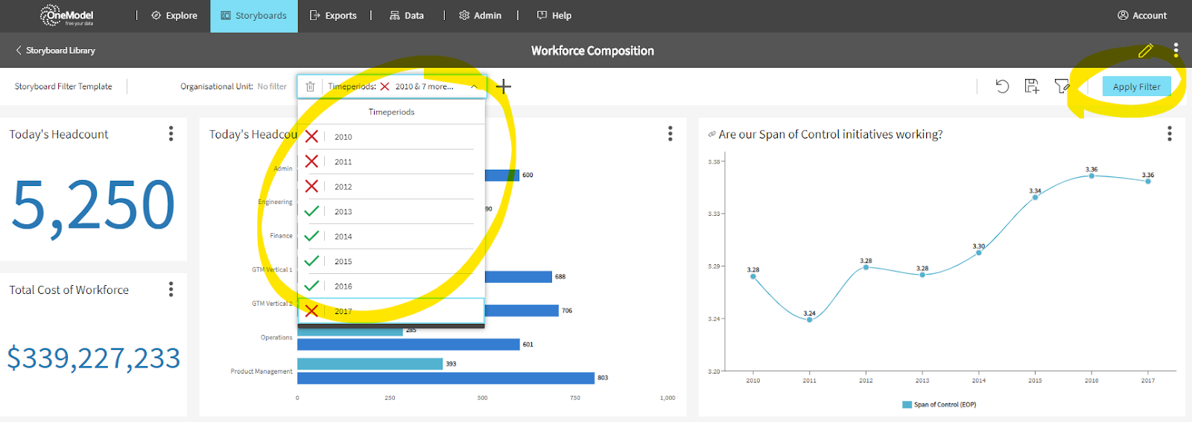The width and height of the screenshot is (1192, 422).
Task: Add a new filter with plus icon
Action: (504, 86)
